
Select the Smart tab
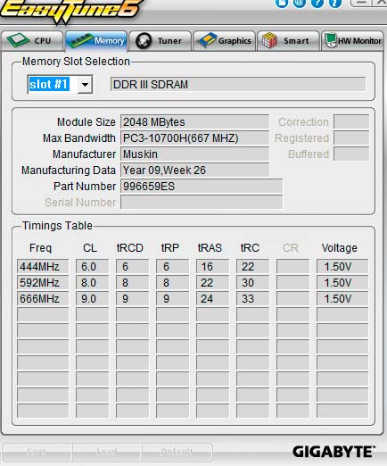[288, 41]
